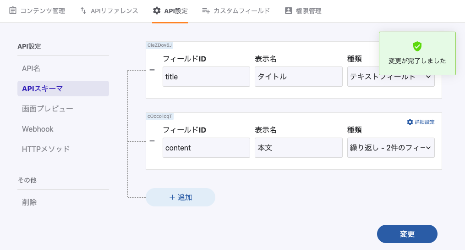465x250 pixels.
Task: Click the drag handle beside the title field
Action: pos(152,71)
